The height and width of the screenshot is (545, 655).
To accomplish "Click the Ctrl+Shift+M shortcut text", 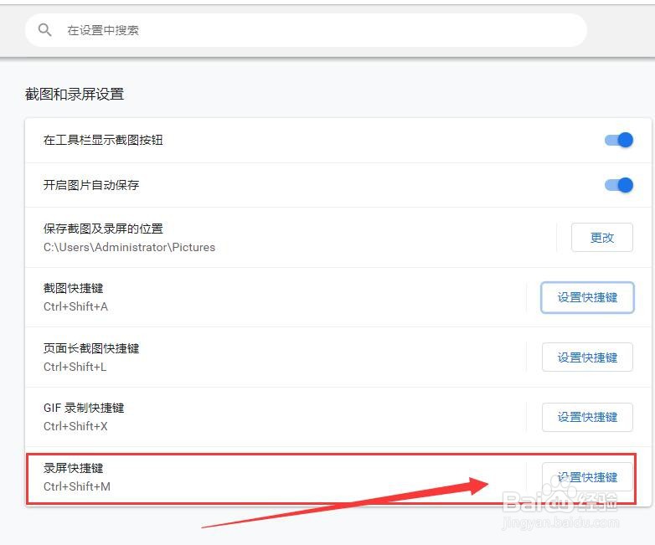I will pyautogui.click(x=77, y=486).
